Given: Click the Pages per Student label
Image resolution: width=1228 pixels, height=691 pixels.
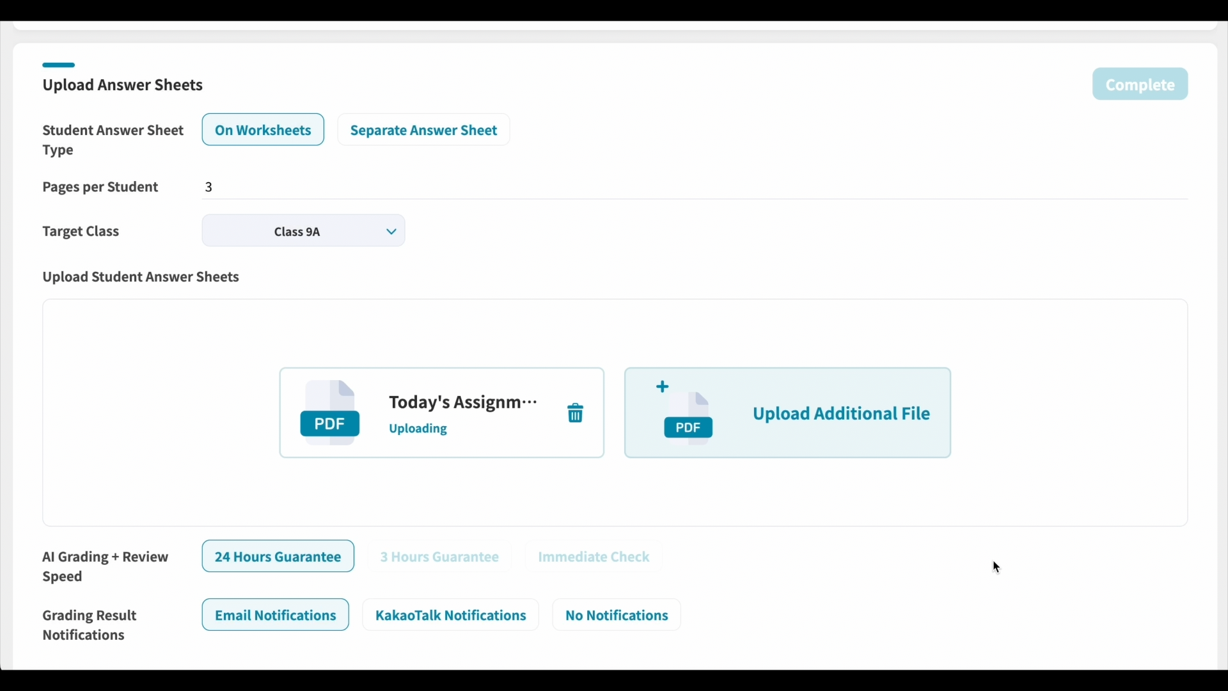Looking at the screenshot, I should click(100, 187).
